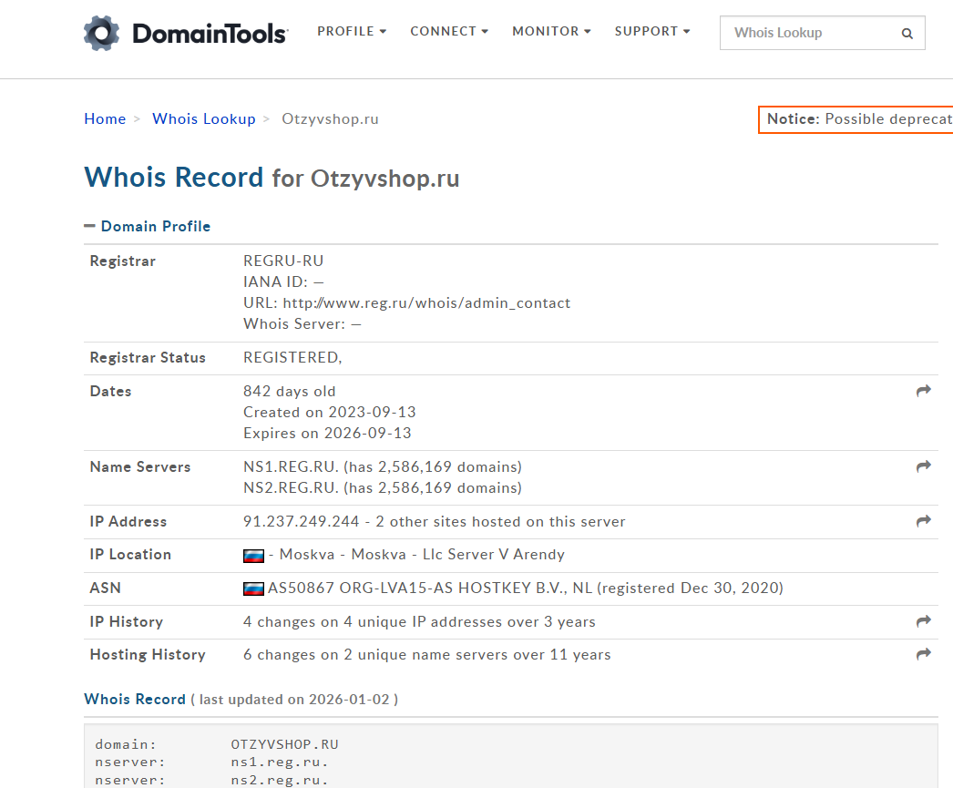Click the Russian flag in ASN row
Screen dimensions: 953x788
tap(253, 588)
